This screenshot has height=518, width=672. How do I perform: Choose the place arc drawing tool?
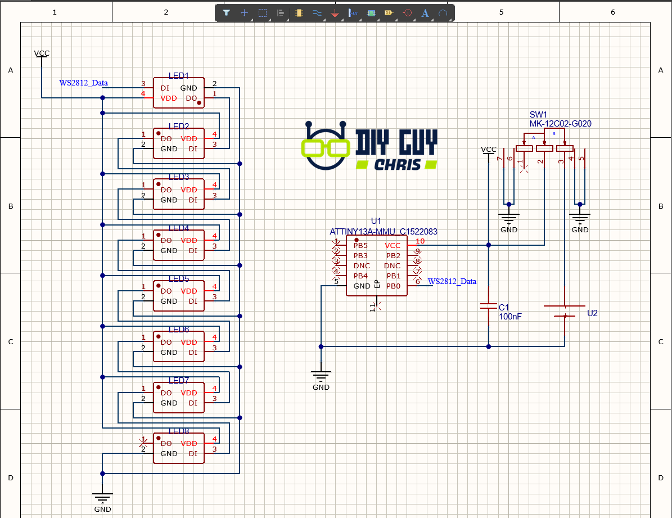tap(443, 13)
